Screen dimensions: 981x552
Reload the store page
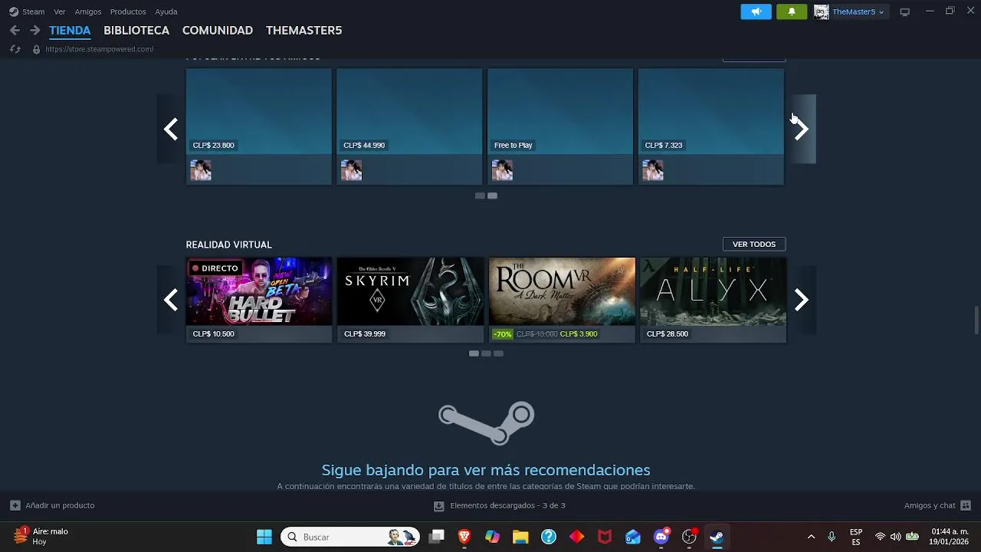pyautogui.click(x=15, y=49)
